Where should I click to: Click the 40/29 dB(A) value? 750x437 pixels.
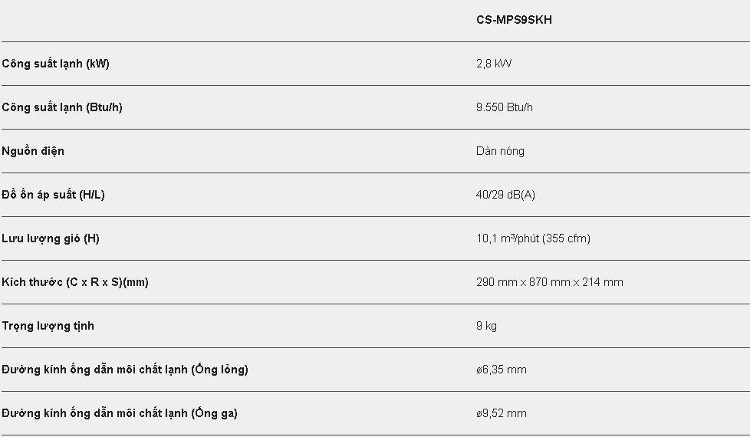(505, 195)
